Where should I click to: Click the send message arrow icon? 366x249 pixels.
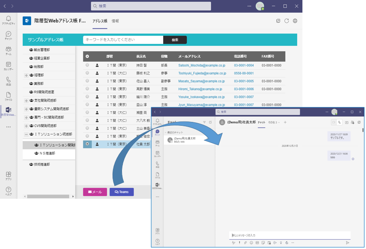click(348, 243)
